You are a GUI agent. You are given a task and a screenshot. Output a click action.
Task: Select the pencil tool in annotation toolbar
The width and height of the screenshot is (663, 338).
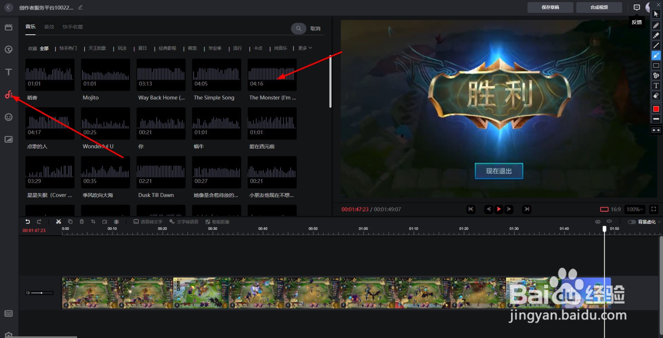pos(656,25)
